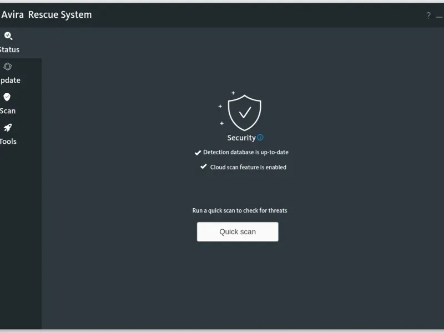Image resolution: width=444 pixels, height=333 pixels.
Task: Open the Tools tab label
Action: (x=8, y=142)
